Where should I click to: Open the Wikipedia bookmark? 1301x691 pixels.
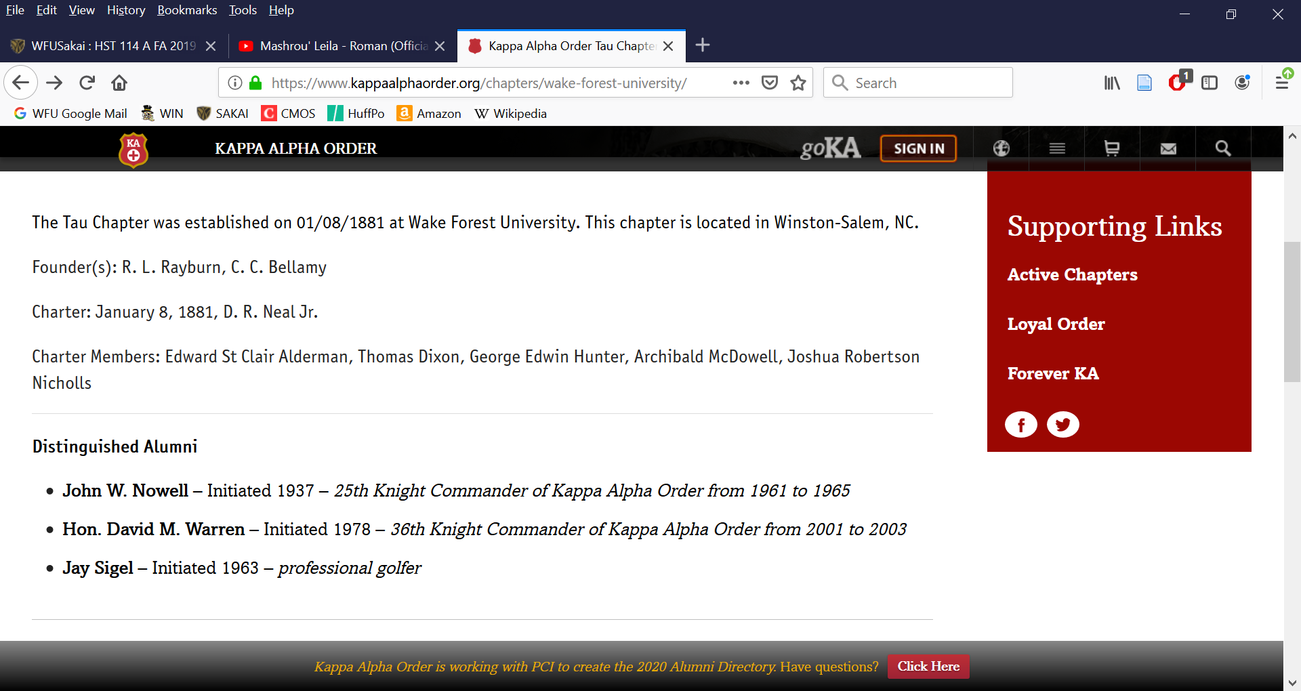coord(510,113)
